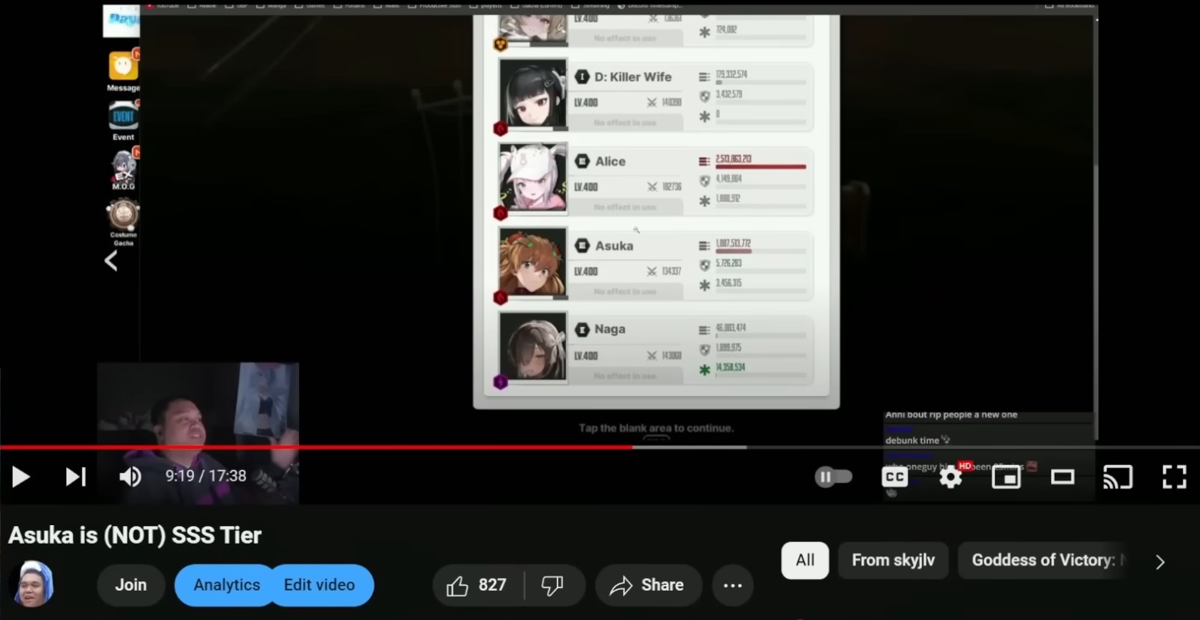Click the No effect in use bar under Naga

pos(626,375)
